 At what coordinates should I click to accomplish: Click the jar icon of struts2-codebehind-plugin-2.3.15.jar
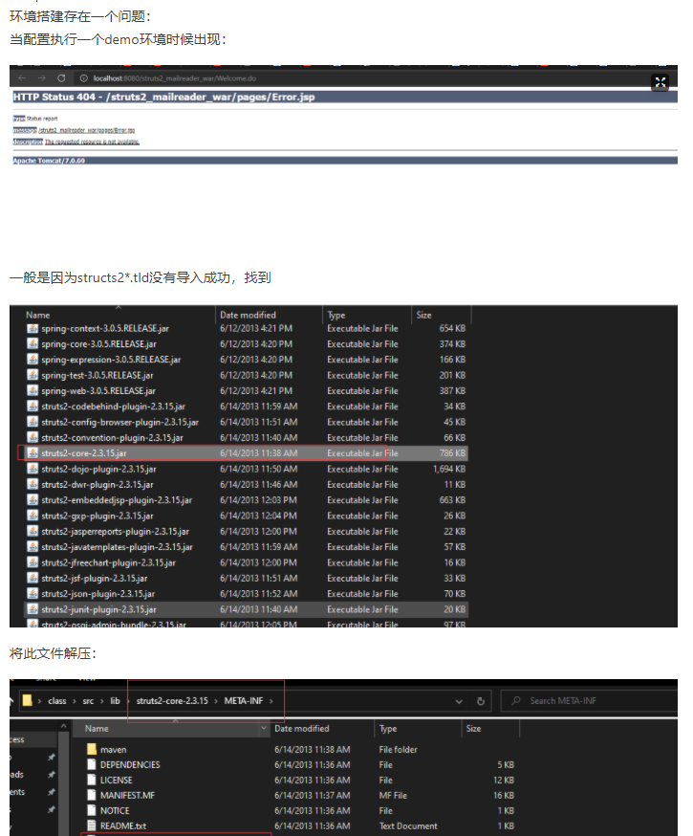(x=32, y=407)
